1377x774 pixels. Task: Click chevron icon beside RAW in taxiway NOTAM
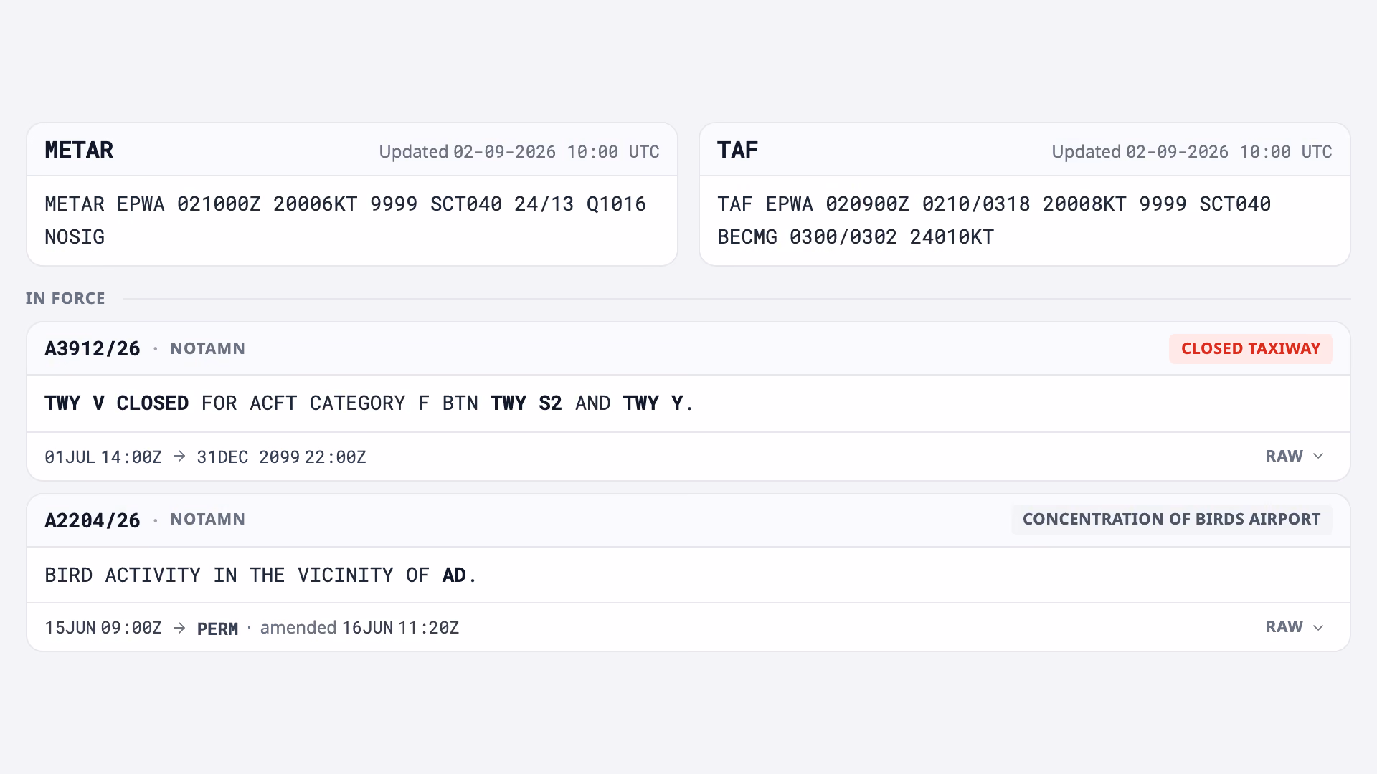pos(1318,457)
